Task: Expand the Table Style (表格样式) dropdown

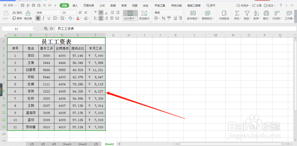Action: click(x=214, y=19)
